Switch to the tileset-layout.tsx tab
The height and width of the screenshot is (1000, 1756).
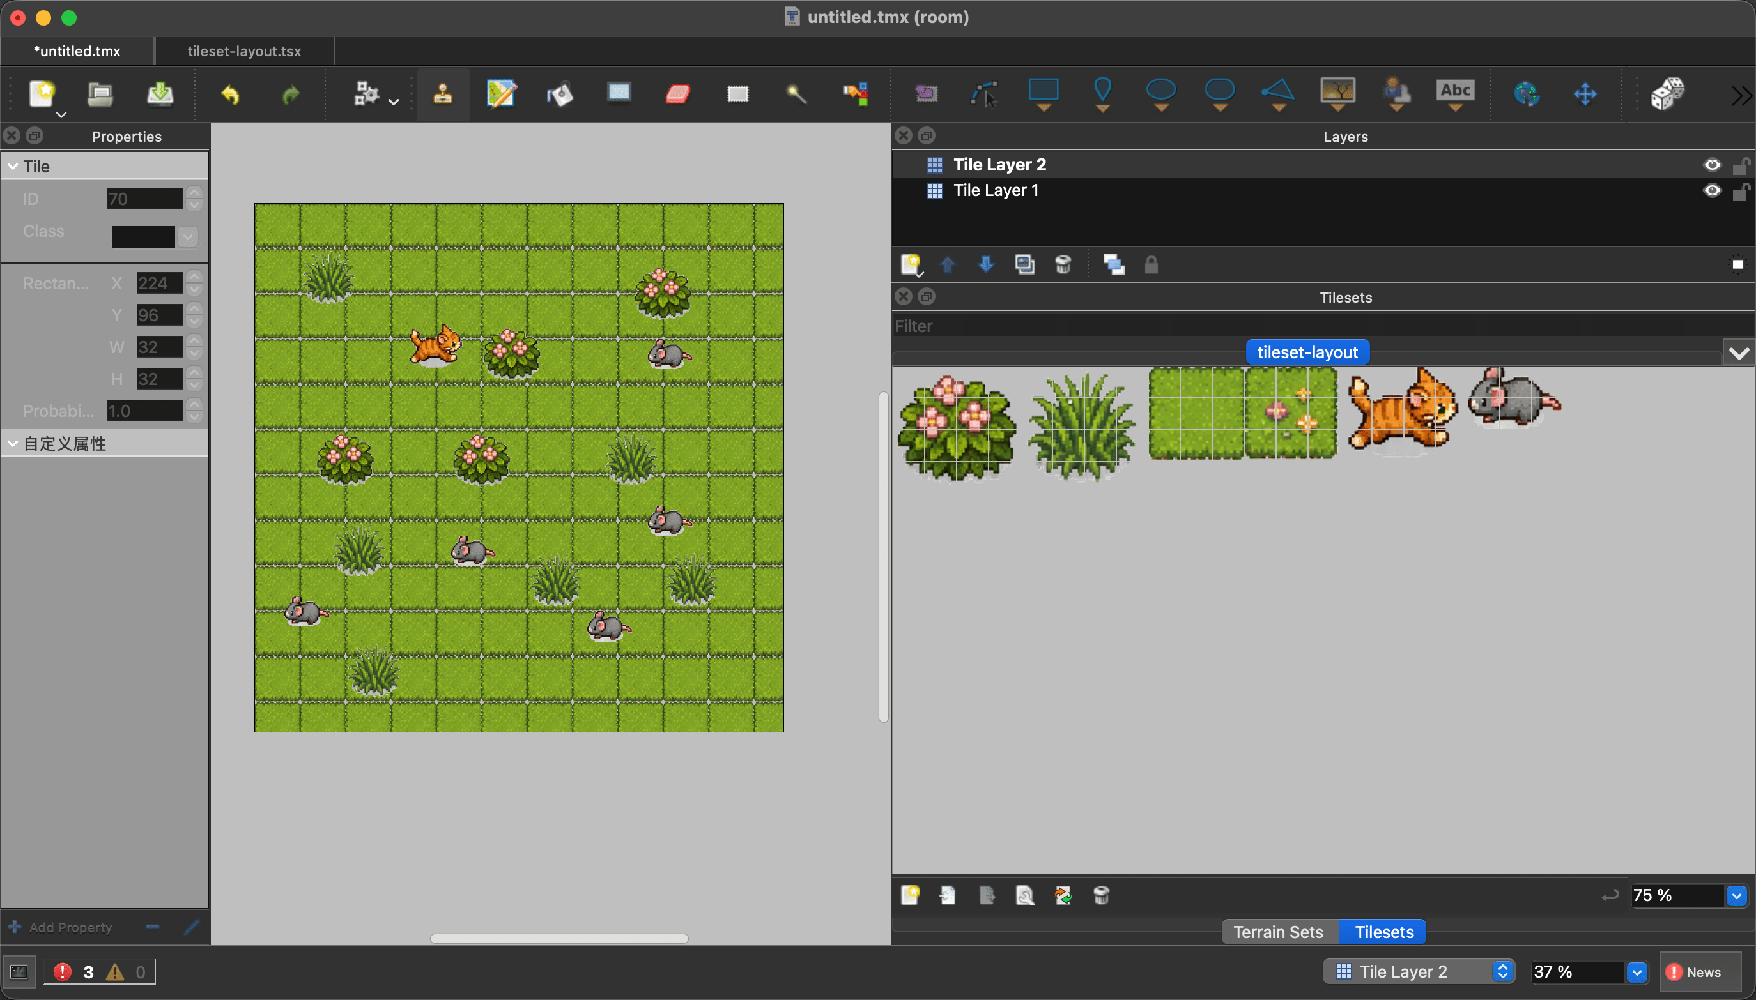[244, 51]
